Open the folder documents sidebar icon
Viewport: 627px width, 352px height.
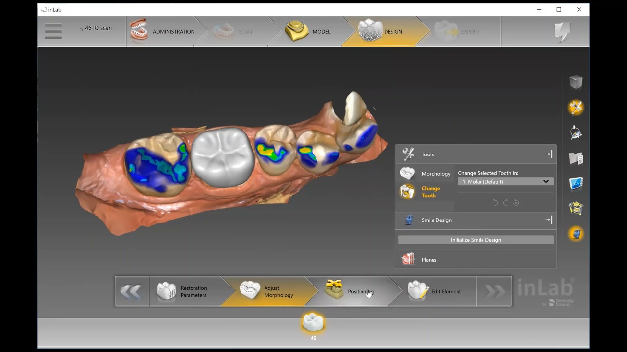click(576, 158)
